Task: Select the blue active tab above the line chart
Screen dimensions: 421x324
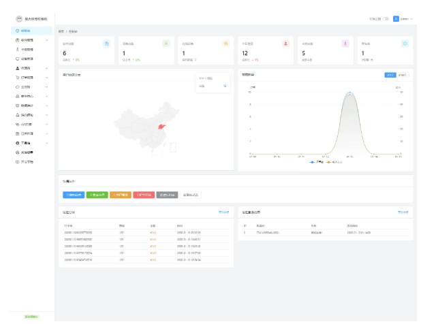Action: click(x=390, y=74)
